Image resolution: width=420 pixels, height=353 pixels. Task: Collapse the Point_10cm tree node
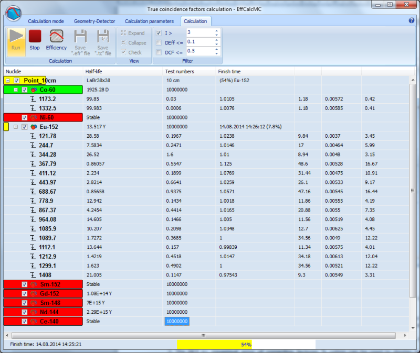(x=8, y=81)
